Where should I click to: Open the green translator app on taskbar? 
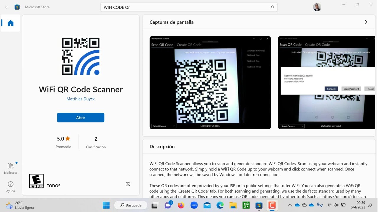246,205
